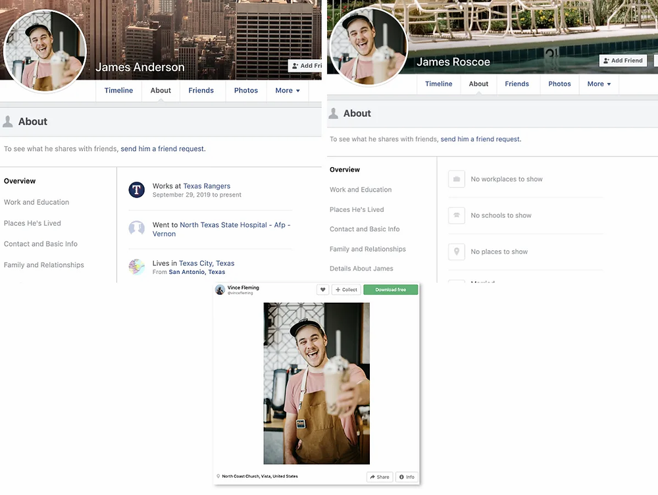Open the stock photo of smiling barista

(316, 383)
